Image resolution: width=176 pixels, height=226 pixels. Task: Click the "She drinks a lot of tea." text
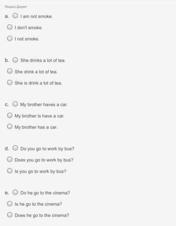click(x=43, y=60)
